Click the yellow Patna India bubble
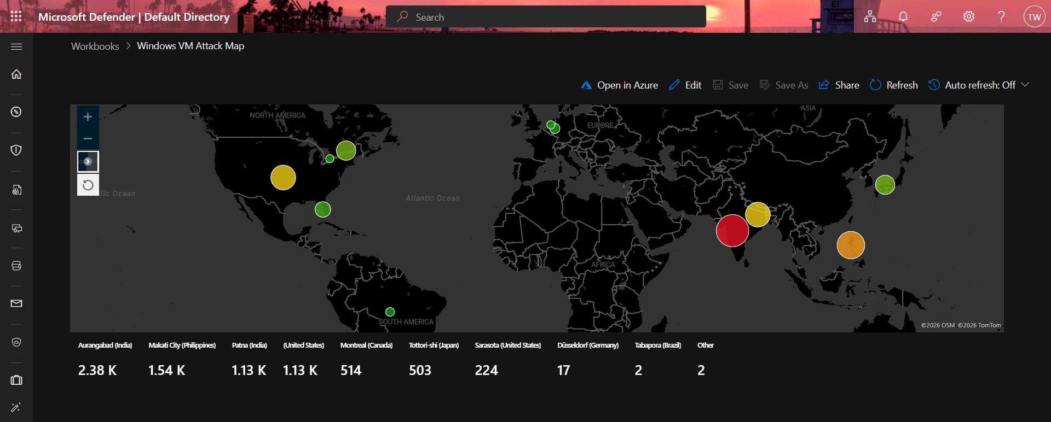 pos(758,214)
